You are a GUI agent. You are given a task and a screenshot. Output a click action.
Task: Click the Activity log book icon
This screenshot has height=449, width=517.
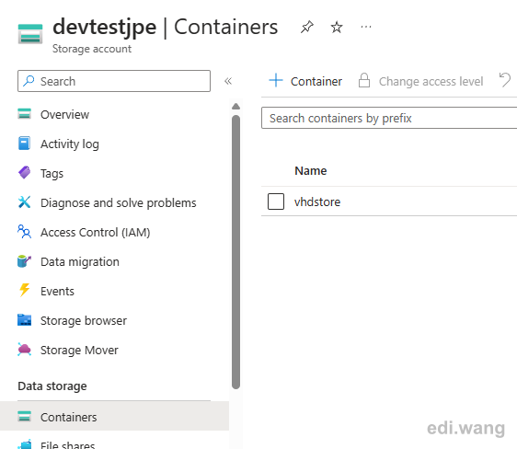(25, 144)
